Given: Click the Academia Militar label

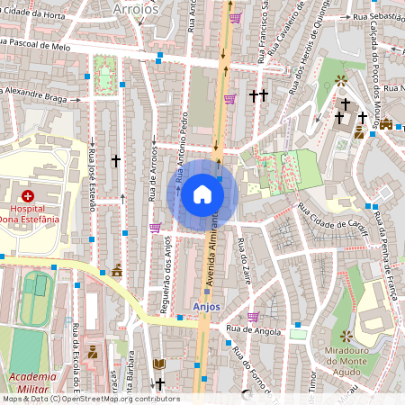Looking at the screenshot, I should [x=32, y=382].
